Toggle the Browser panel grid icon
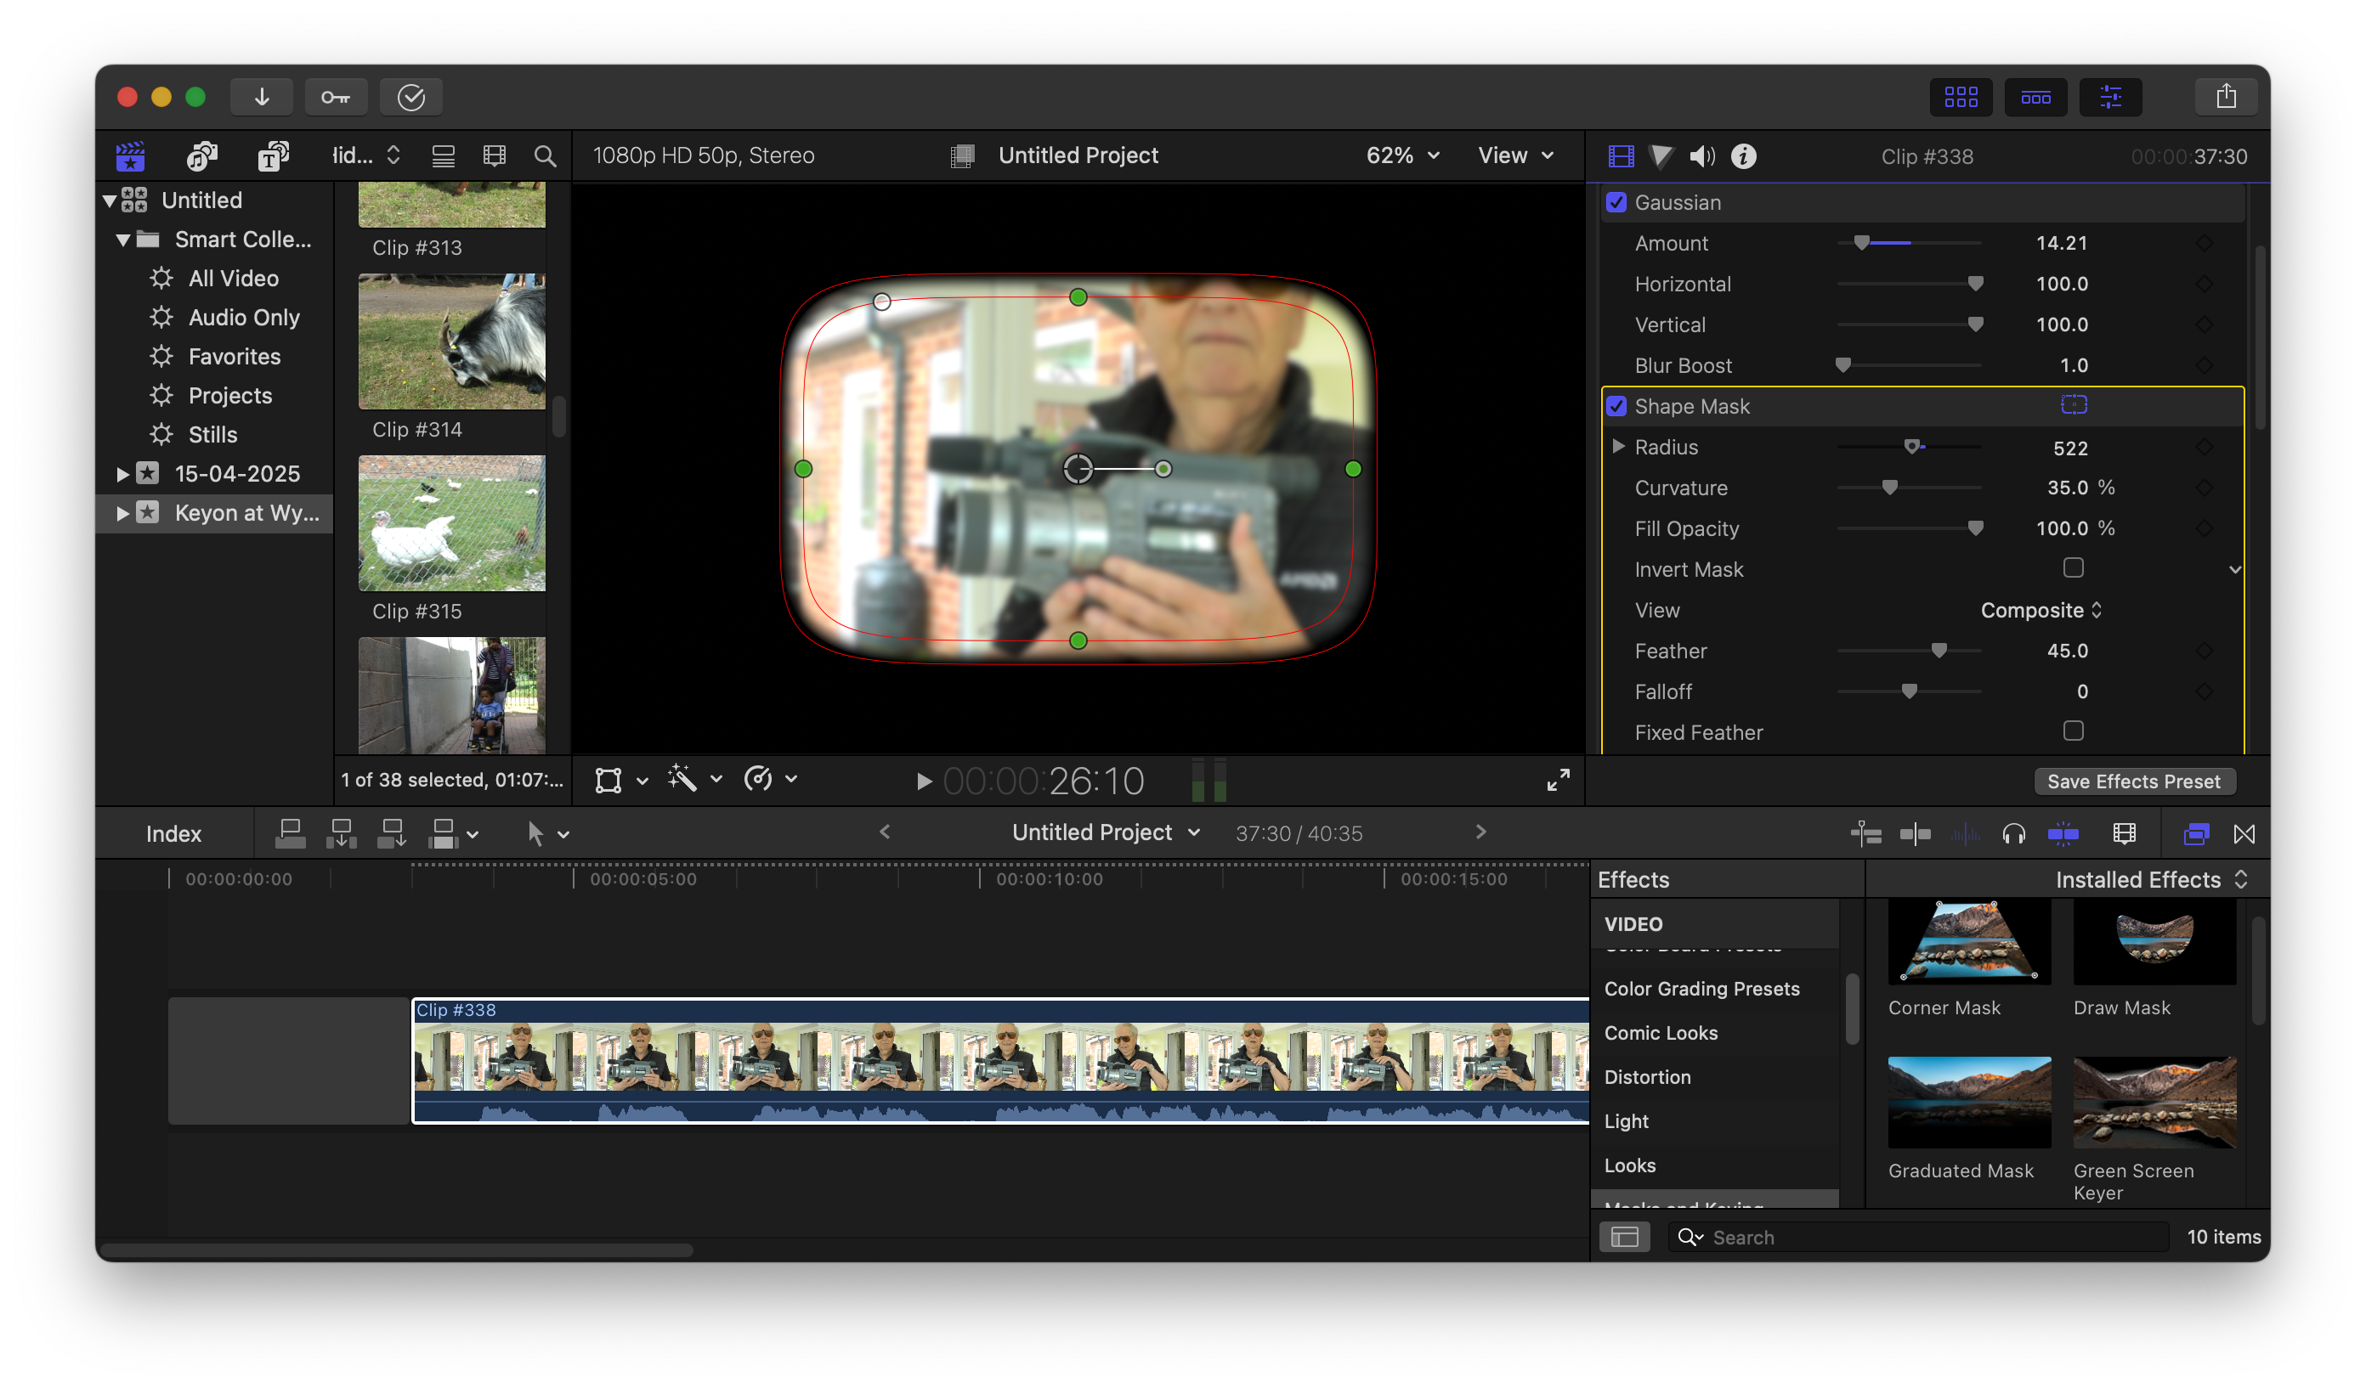This screenshot has height=1388, width=2366. pos(1961,97)
